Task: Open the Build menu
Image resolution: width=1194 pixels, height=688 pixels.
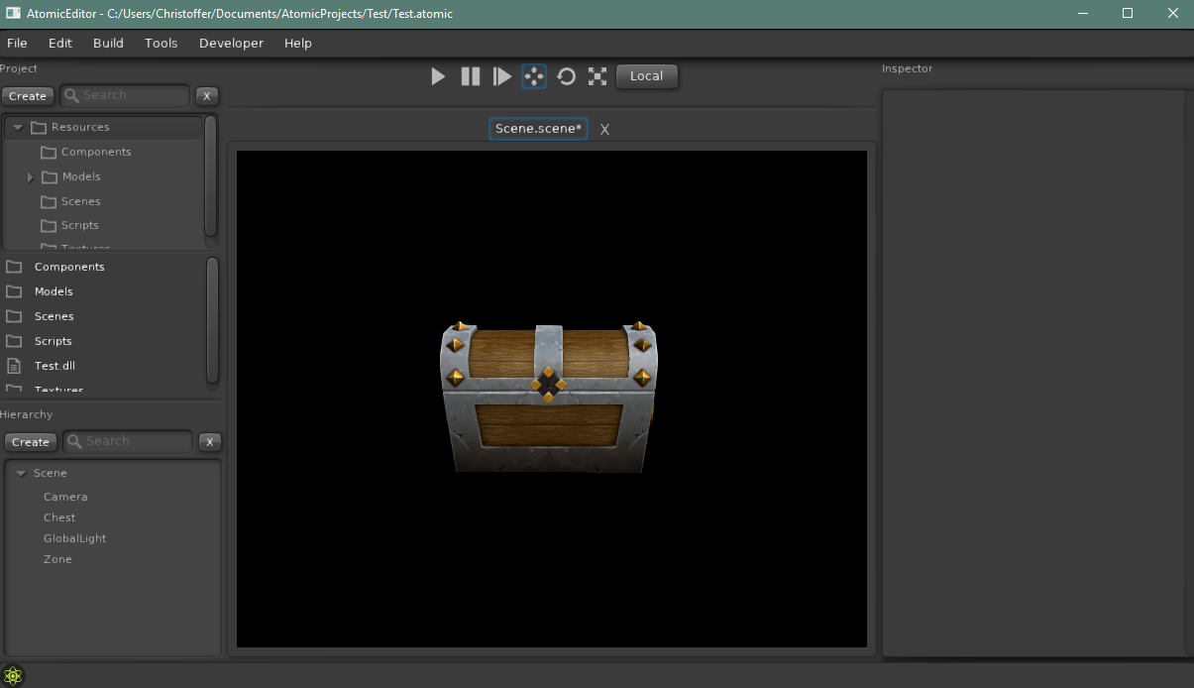Action: (108, 44)
